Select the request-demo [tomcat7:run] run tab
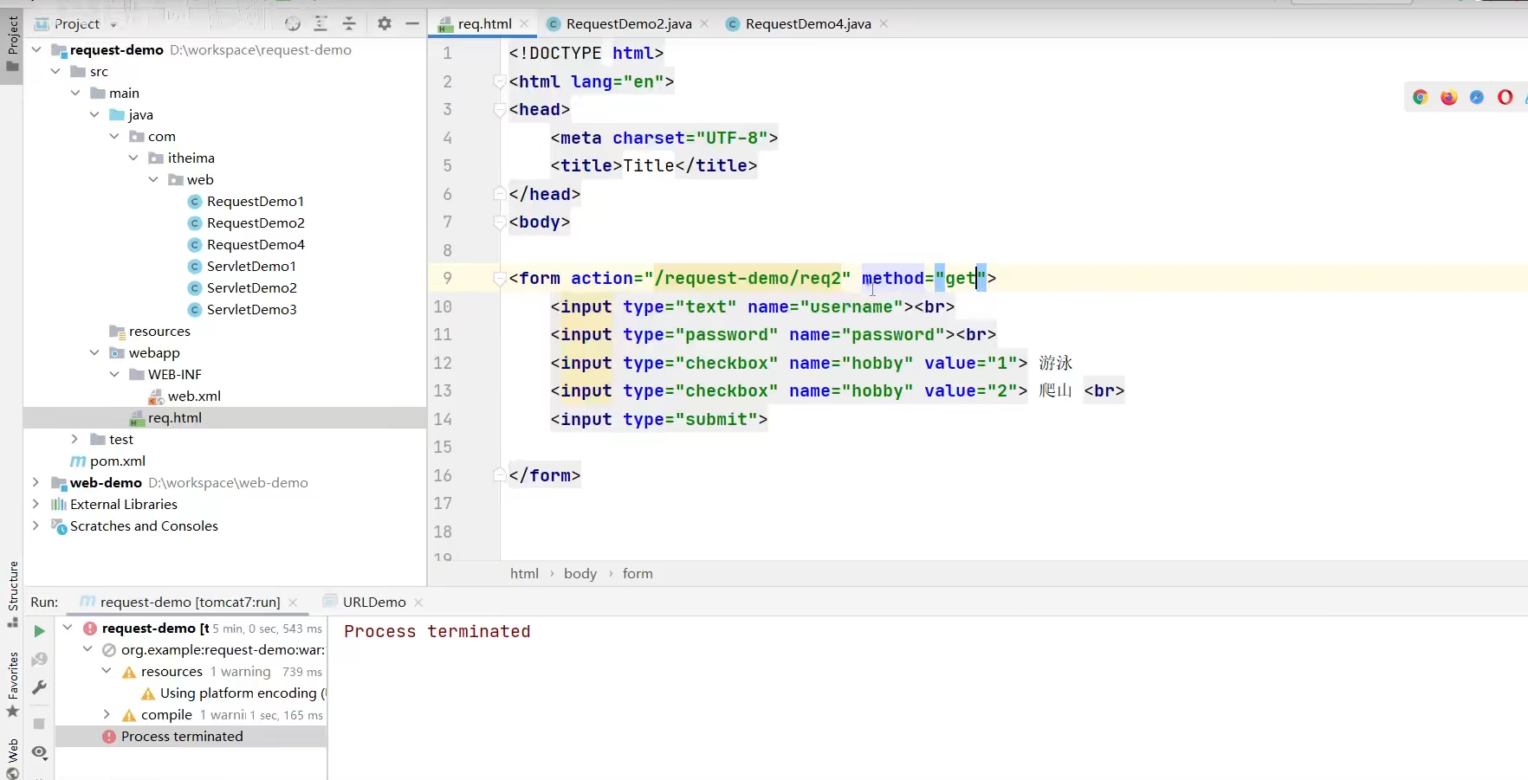 [190, 602]
